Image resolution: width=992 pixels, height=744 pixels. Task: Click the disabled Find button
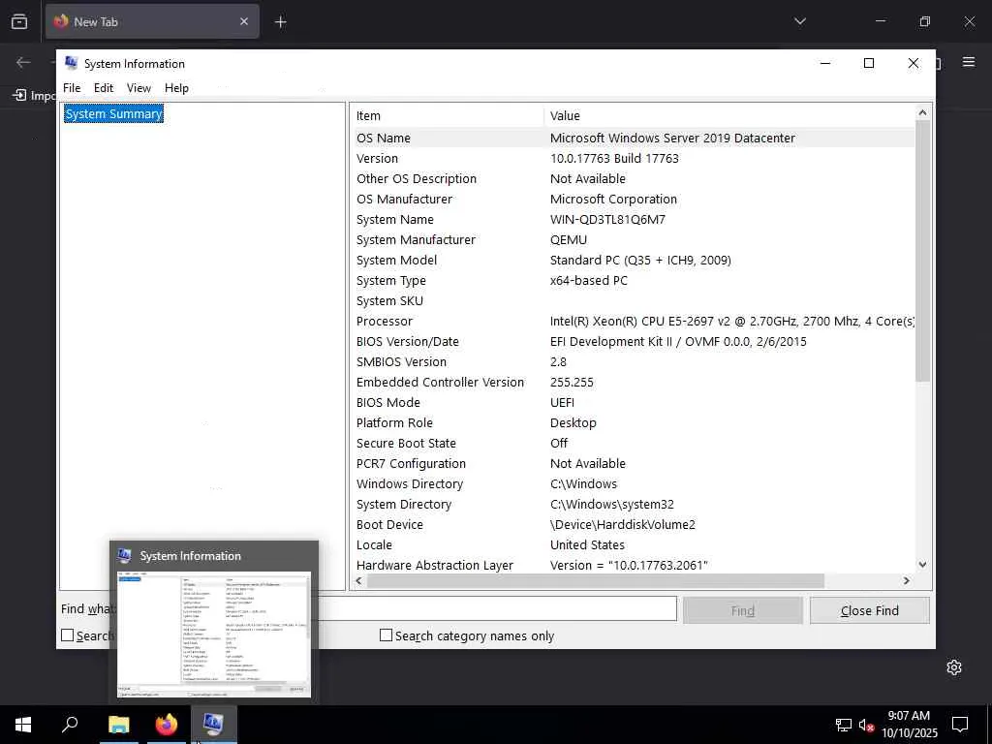(x=743, y=610)
